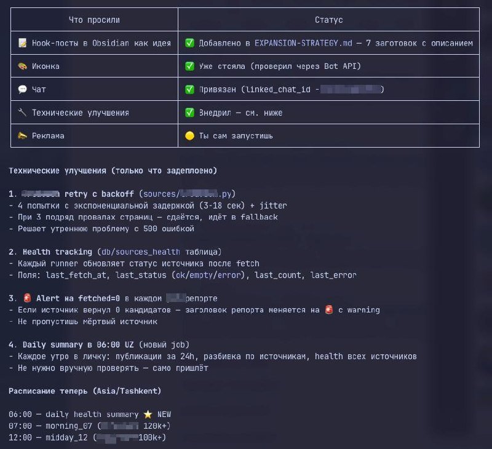This screenshot has height=449, width=492.
Task: Click the 'retry с backoff' heading text
Action: (x=99, y=194)
